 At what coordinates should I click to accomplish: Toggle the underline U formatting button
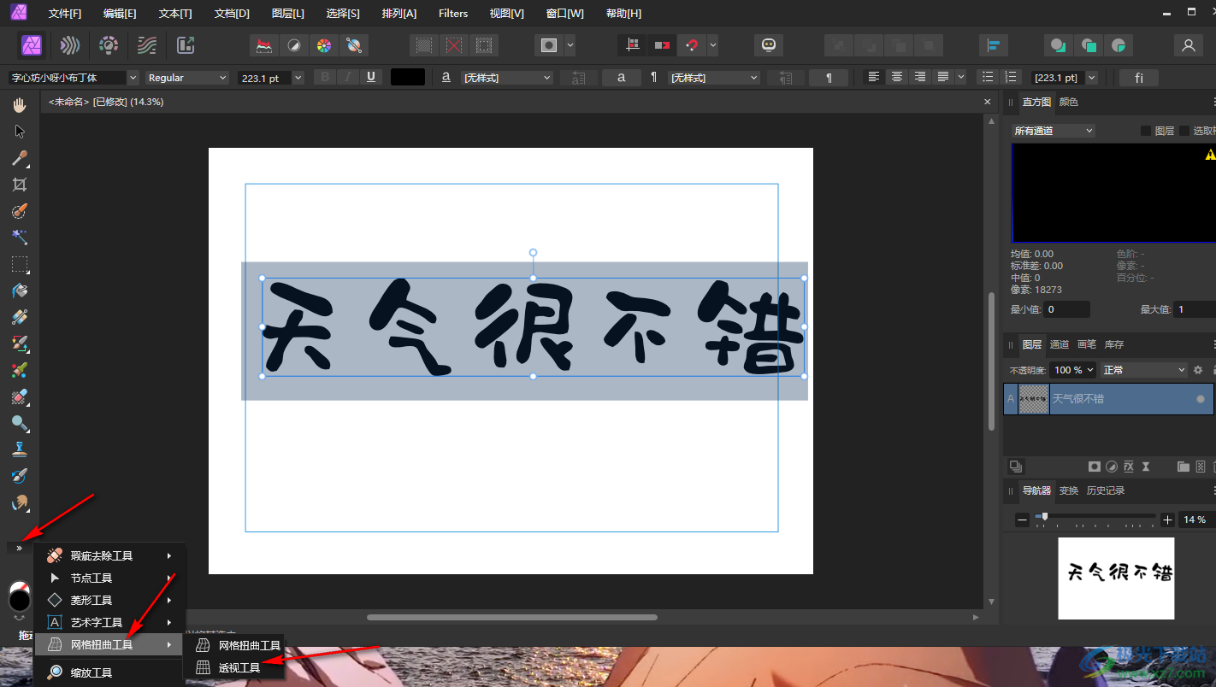(x=370, y=78)
